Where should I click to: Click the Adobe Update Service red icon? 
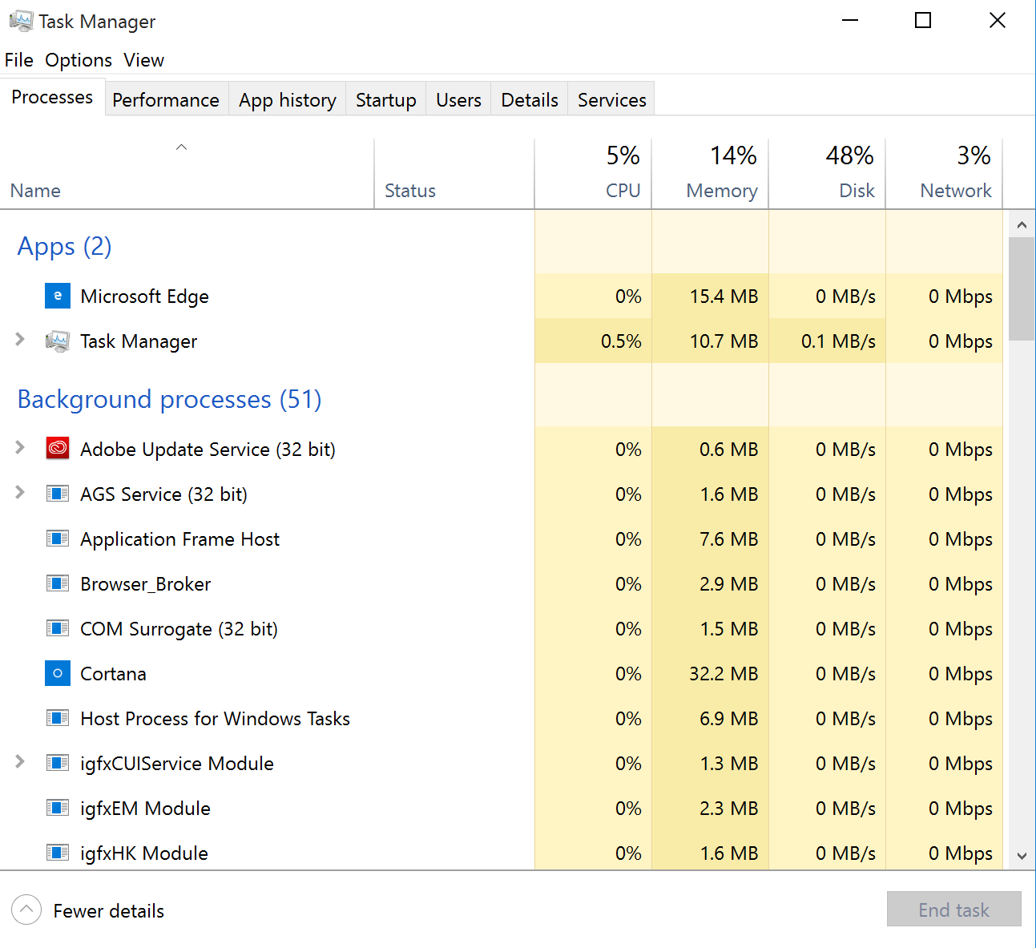click(x=57, y=449)
